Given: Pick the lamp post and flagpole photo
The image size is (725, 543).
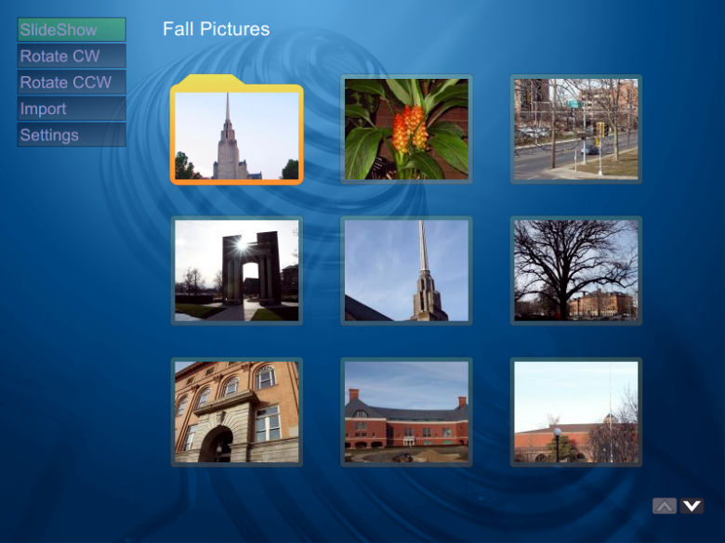Looking at the screenshot, I should (x=576, y=412).
